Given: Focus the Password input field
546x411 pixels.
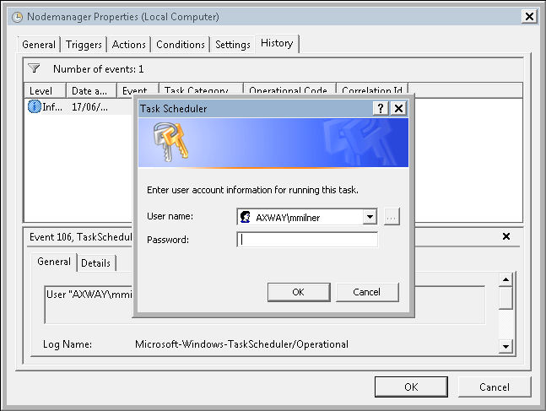Looking at the screenshot, I should pos(307,240).
